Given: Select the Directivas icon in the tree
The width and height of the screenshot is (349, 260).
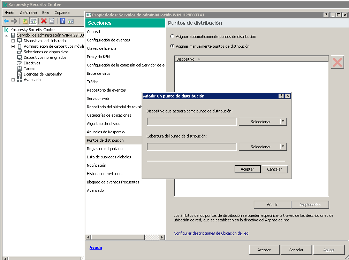Looking at the screenshot, I should pos(20,63).
